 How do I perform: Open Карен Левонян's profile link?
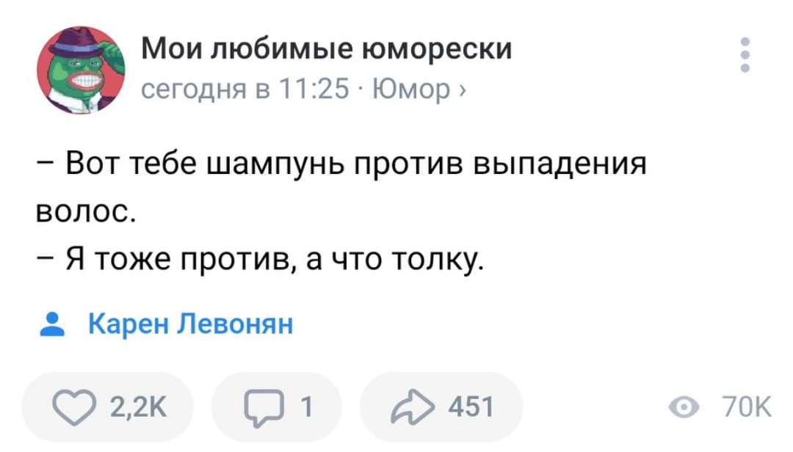(191, 324)
